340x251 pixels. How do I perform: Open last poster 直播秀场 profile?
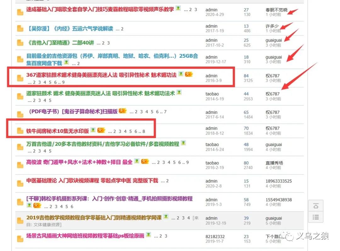click(274, 163)
